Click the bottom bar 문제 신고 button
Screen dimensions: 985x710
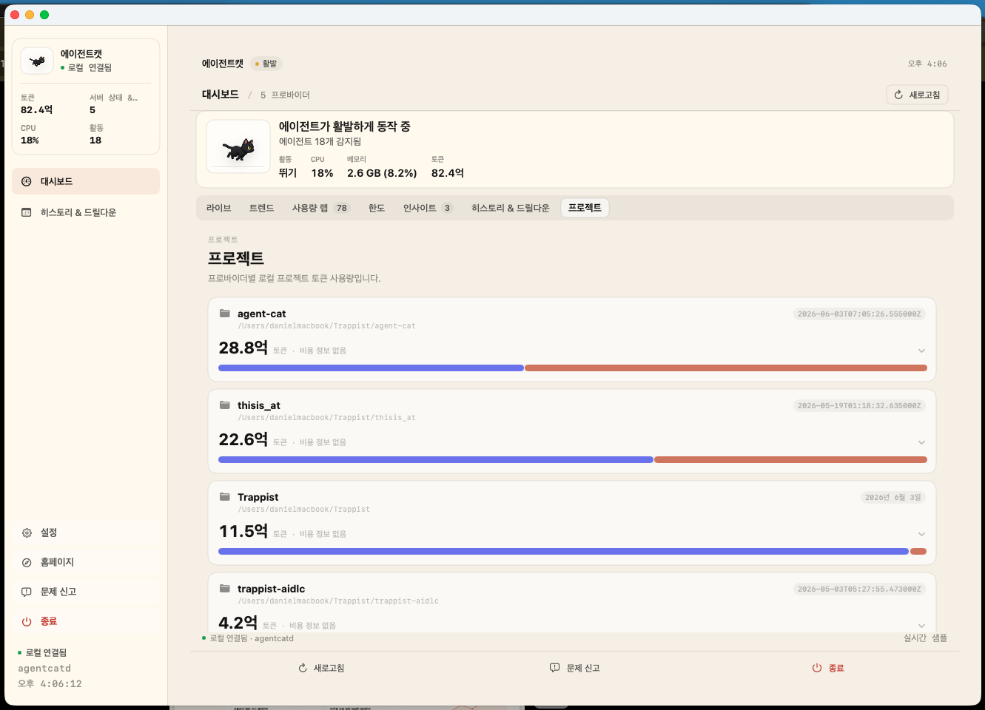(x=575, y=668)
